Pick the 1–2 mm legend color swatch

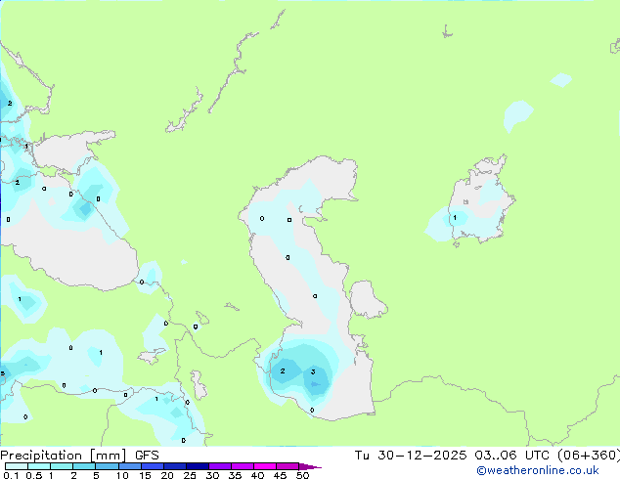[x=62, y=466]
